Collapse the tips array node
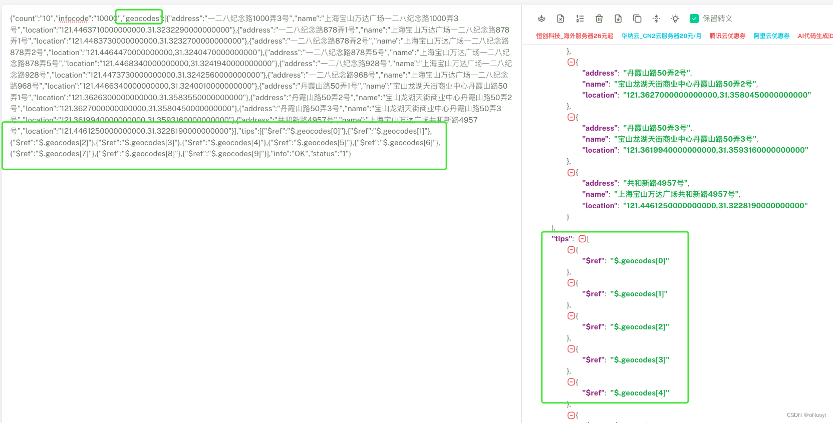 pyautogui.click(x=582, y=239)
